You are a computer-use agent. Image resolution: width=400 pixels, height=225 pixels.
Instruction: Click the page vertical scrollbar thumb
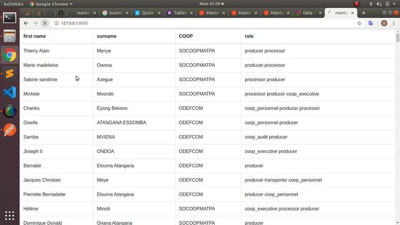click(397, 37)
